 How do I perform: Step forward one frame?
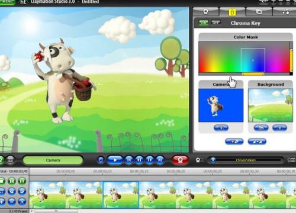click(x=150, y=160)
